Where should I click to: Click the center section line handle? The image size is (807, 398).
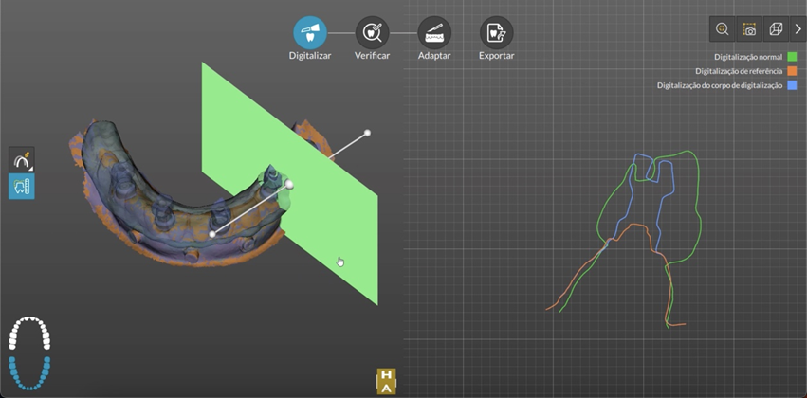tap(290, 184)
